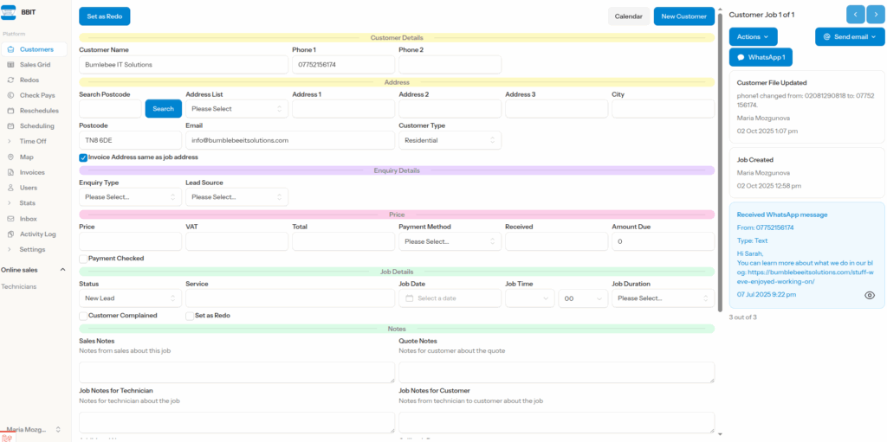Click the Map pin icon
This screenshot has height=442, width=887.
[x=10, y=157]
